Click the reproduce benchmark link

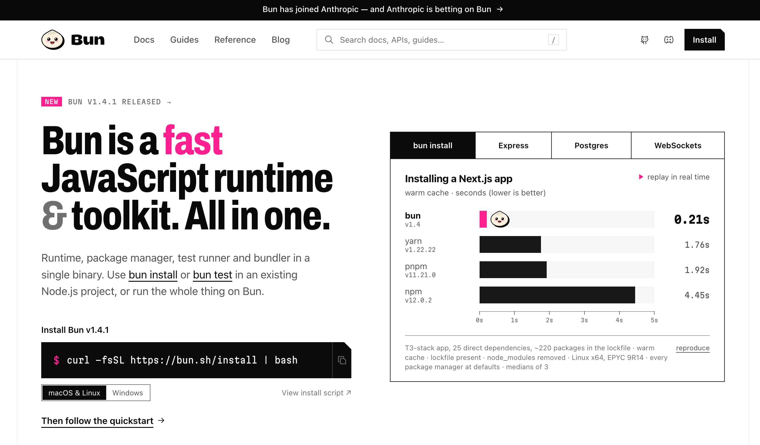coord(692,348)
